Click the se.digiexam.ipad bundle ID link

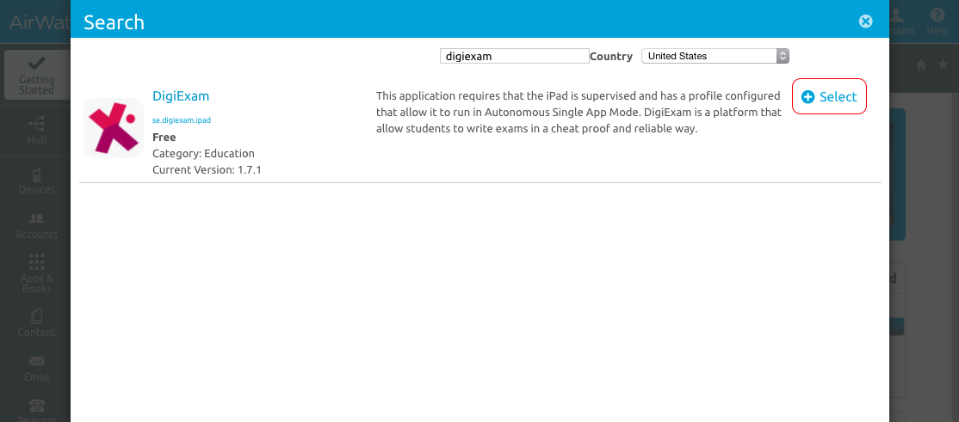(182, 121)
